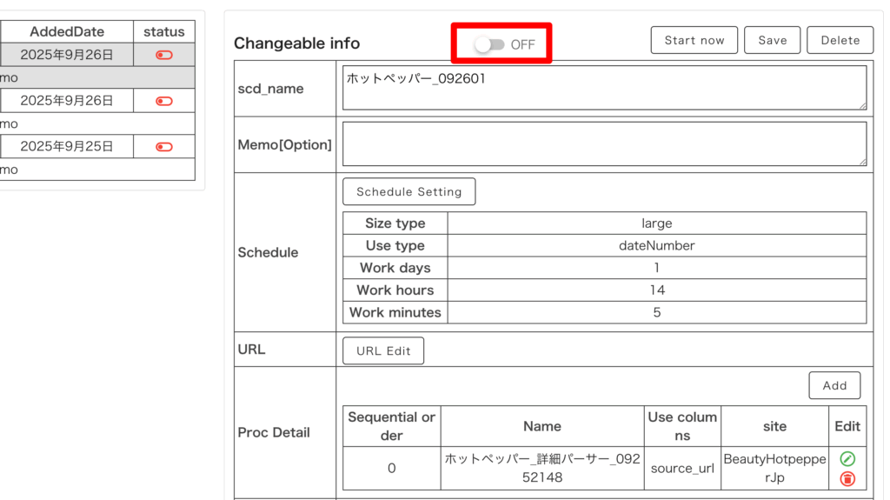Screen dimensions: 890x500
Task: Save the schedule changes
Action: click(x=772, y=40)
